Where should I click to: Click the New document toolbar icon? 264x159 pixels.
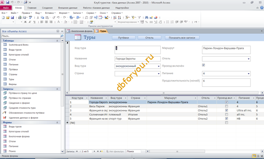[x=3, y=17]
